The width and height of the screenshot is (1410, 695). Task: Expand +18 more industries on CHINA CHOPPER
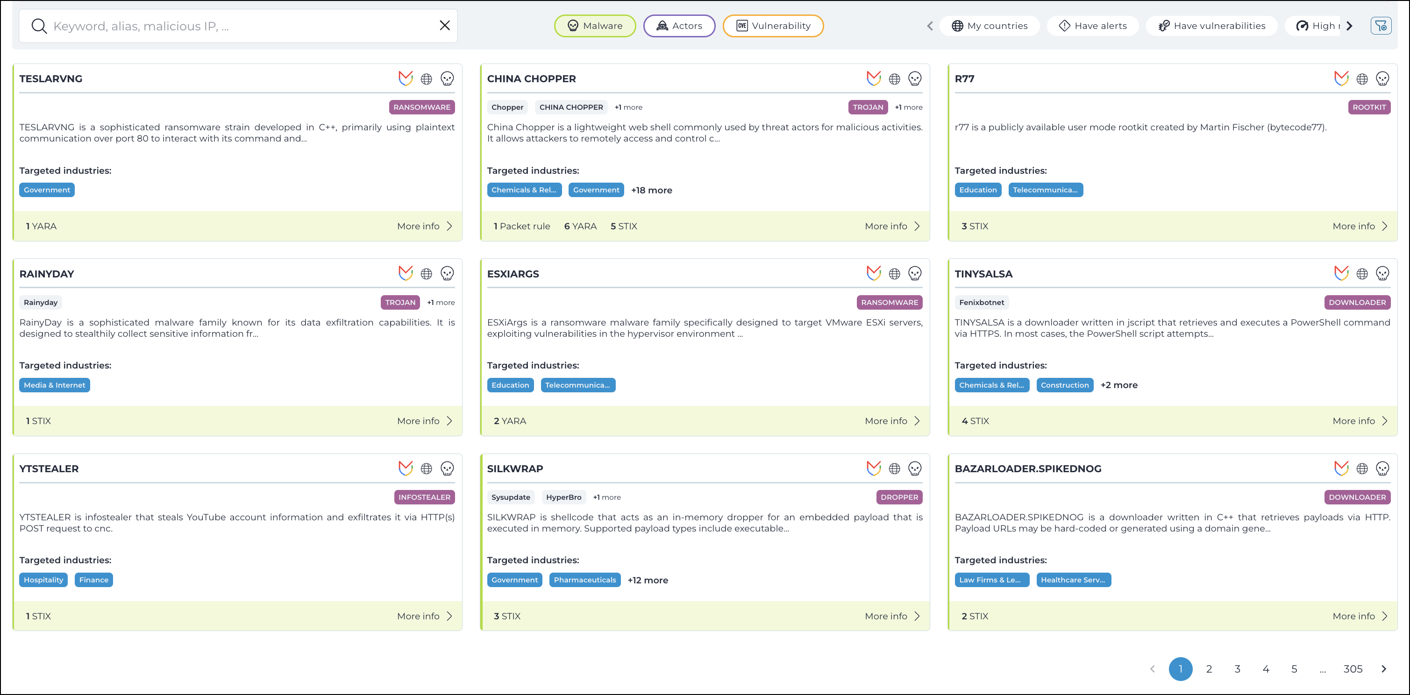[x=651, y=191]
